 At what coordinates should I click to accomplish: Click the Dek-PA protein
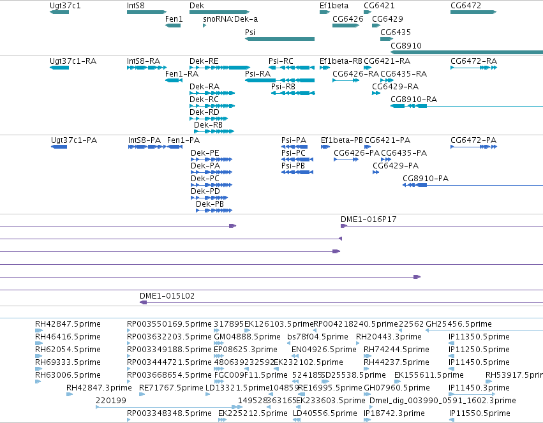pos(212,172)
